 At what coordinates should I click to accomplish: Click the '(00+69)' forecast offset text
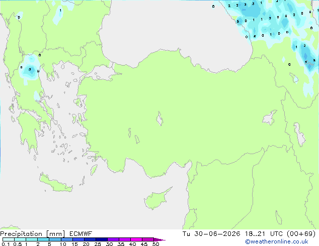point(301,234)
